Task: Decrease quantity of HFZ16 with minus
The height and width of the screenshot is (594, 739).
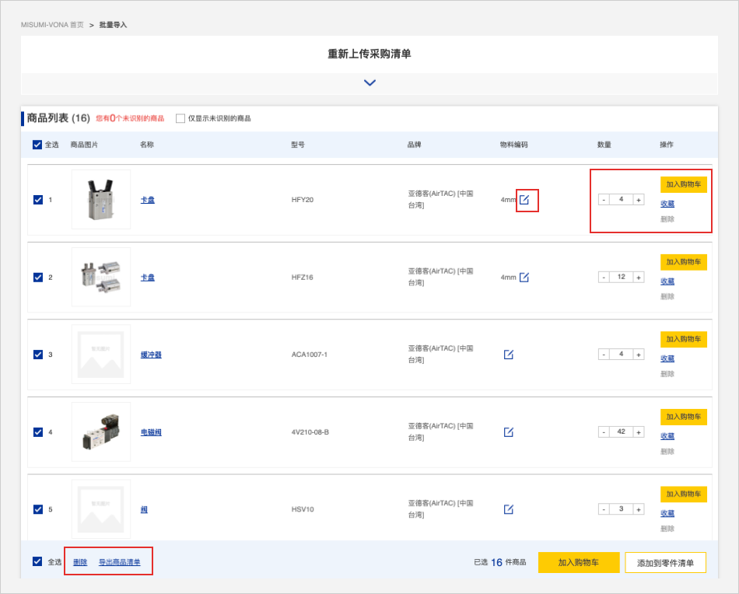Action: tap(604, 278)
